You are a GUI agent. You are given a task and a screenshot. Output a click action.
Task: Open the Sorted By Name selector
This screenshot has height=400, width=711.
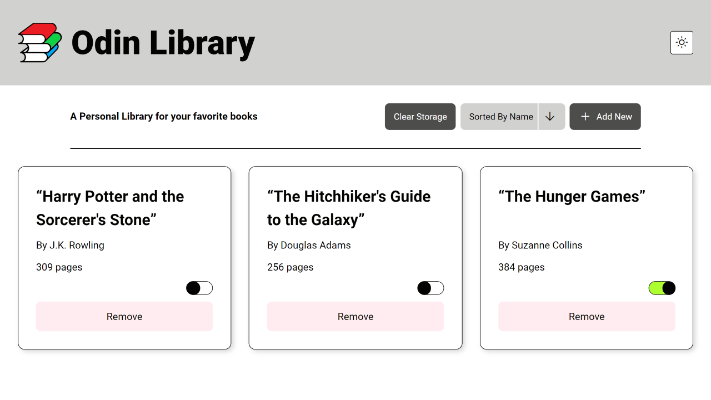coord(500,117)
